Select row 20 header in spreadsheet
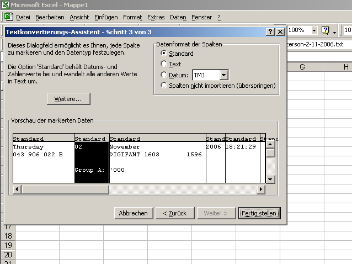Screen dimensions: 352x264 (8, 255)
